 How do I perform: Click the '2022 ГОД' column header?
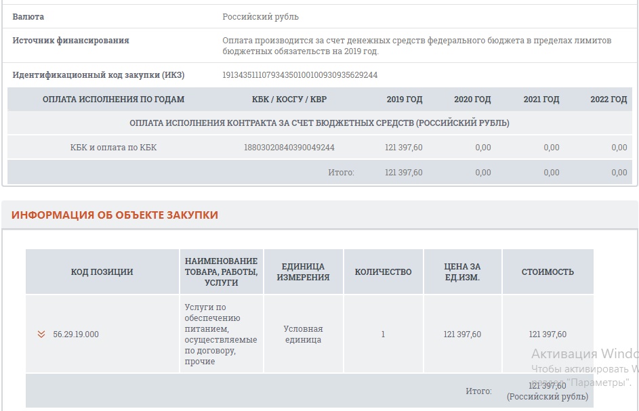pos(609,99)
